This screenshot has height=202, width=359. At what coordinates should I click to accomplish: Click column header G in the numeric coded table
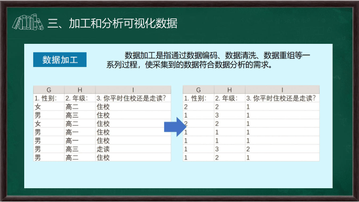point(199,90)
